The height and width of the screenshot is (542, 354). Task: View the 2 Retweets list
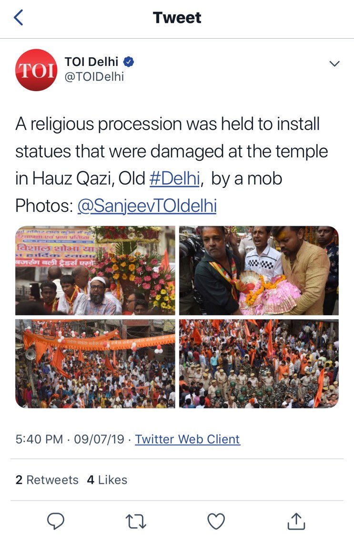click(x=47, y=480)
